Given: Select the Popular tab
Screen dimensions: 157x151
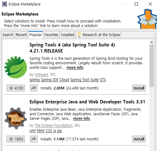Looking at the screenshot, I should click(x=36, y=35).
